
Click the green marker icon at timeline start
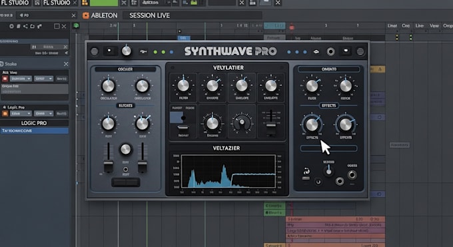(76, 26)
